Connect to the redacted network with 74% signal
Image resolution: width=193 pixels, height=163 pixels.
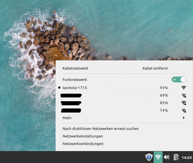point(71,110)
